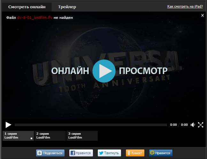This screenshot has width=207, height=159.
Task: Click the 0:00 elapsed time display
Action: (173, 125)
